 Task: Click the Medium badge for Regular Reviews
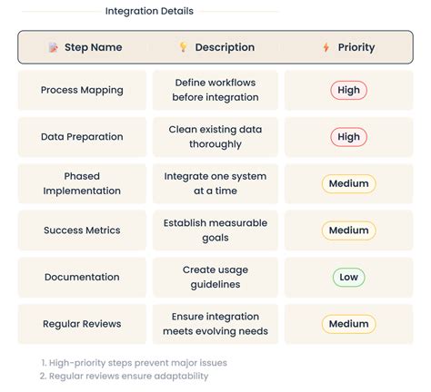point(348,324)
